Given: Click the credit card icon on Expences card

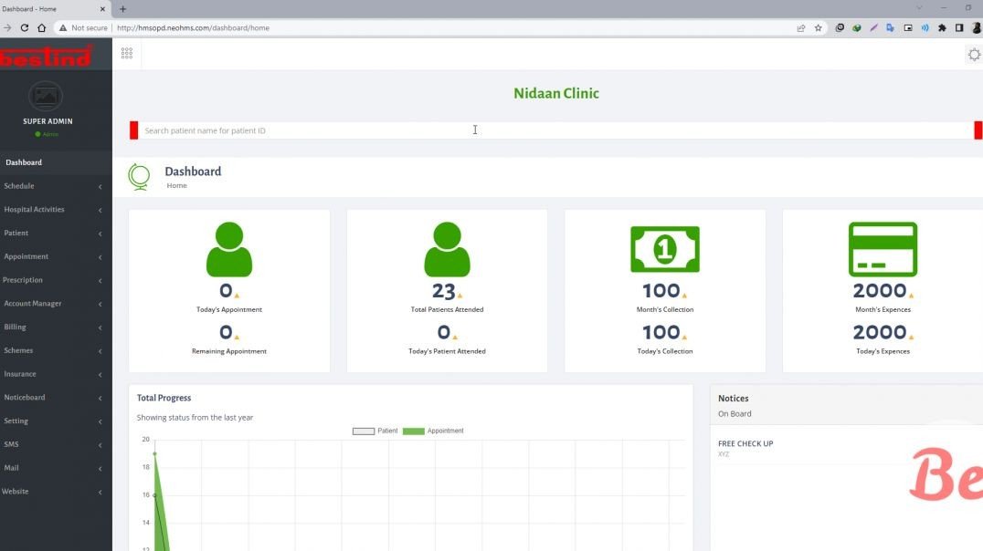Looking at the screenshot, I should [x=883, y=248].
